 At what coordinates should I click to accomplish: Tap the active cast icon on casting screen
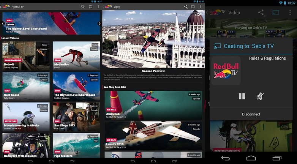[275, 13]
